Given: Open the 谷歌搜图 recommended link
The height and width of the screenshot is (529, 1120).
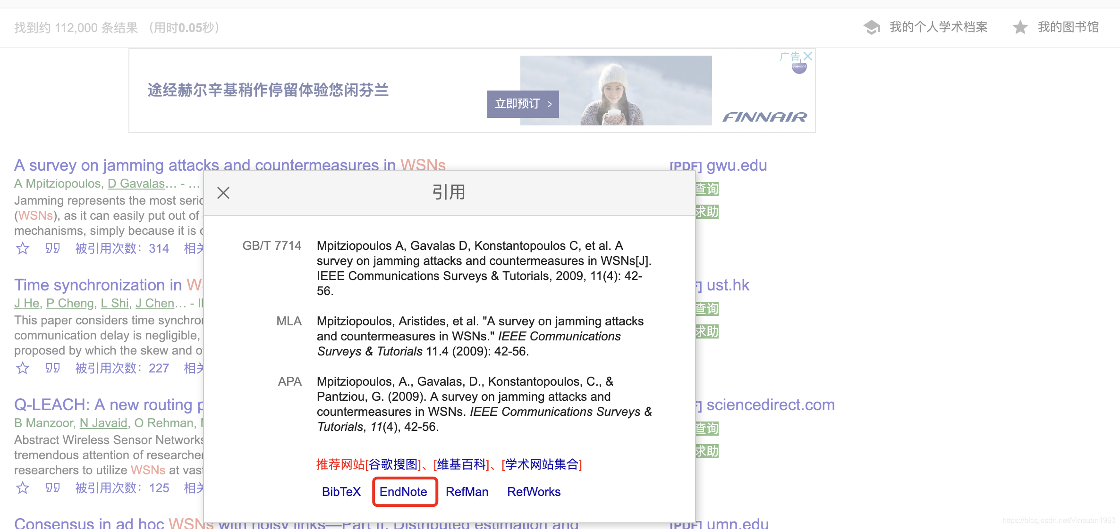Looking at the screenshot, I should [x=394, y=464].
